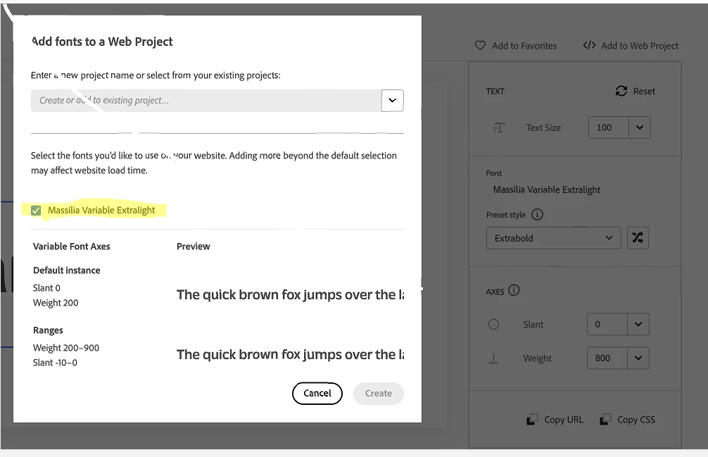
Task: Click the Slant -10–0 range text
Action: click(x=55, y=363)
